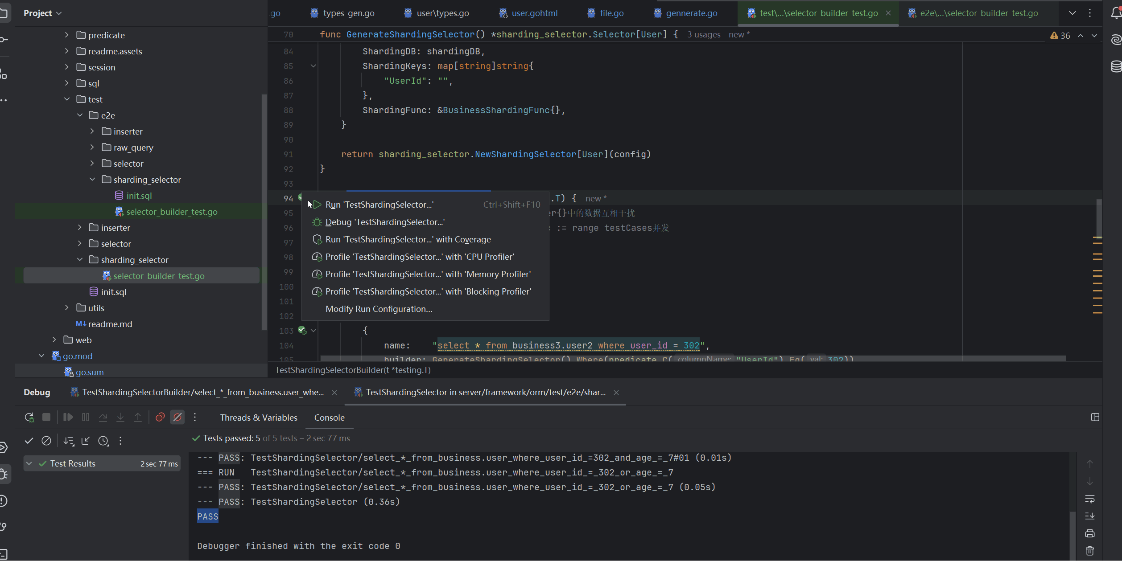Open the AI Assistant spiral icon
This screenshot has height=561, width=1122.
point(1116,40)
